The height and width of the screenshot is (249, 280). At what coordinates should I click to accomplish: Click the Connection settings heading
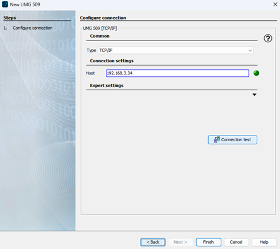pyautogui.click(x=112, y=61)
